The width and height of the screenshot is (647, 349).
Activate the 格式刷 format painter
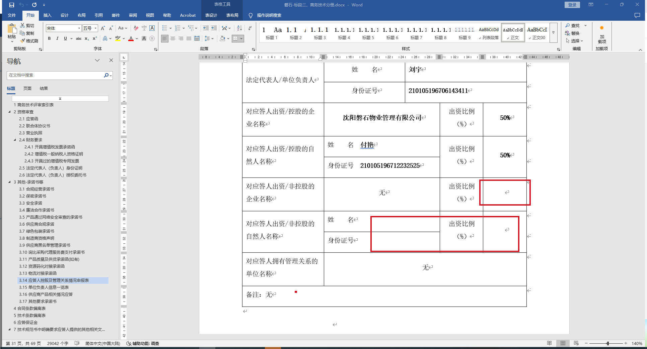29,41
